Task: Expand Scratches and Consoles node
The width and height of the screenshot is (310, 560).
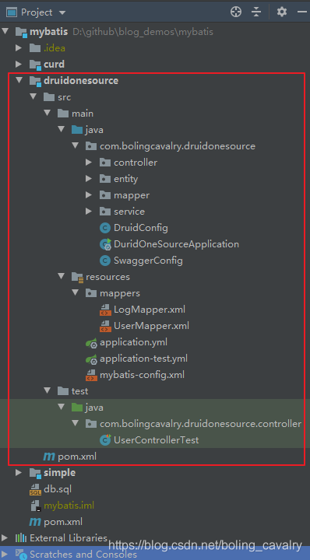Action: [x=5, y=554]
